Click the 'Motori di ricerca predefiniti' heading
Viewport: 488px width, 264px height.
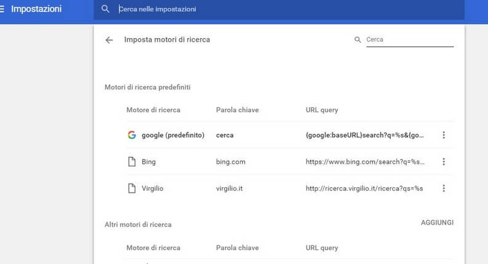point(148,87)
